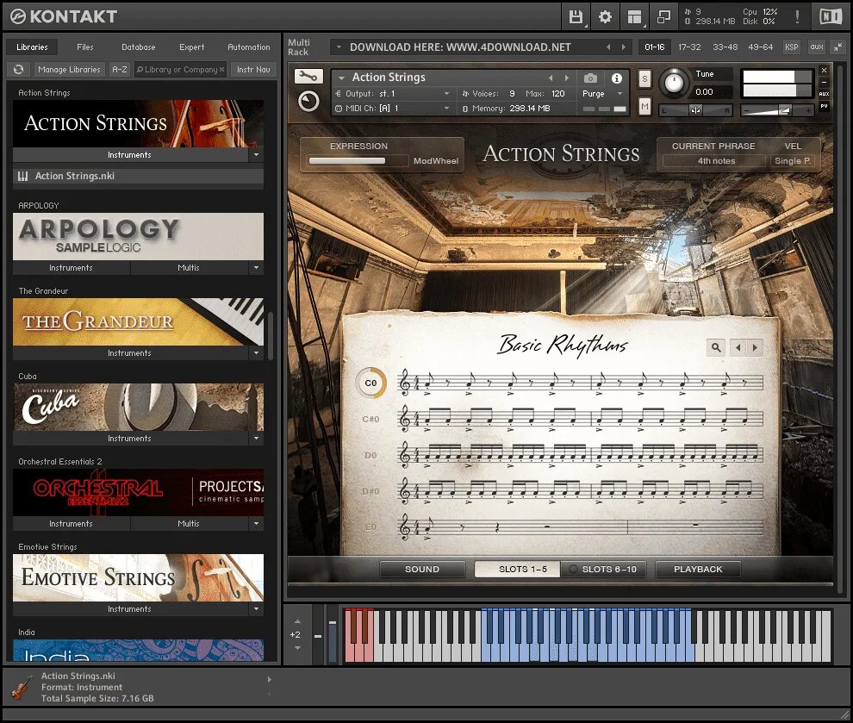Switch to the Expert tab
This screenshot has width=853, height=723.
191,47
